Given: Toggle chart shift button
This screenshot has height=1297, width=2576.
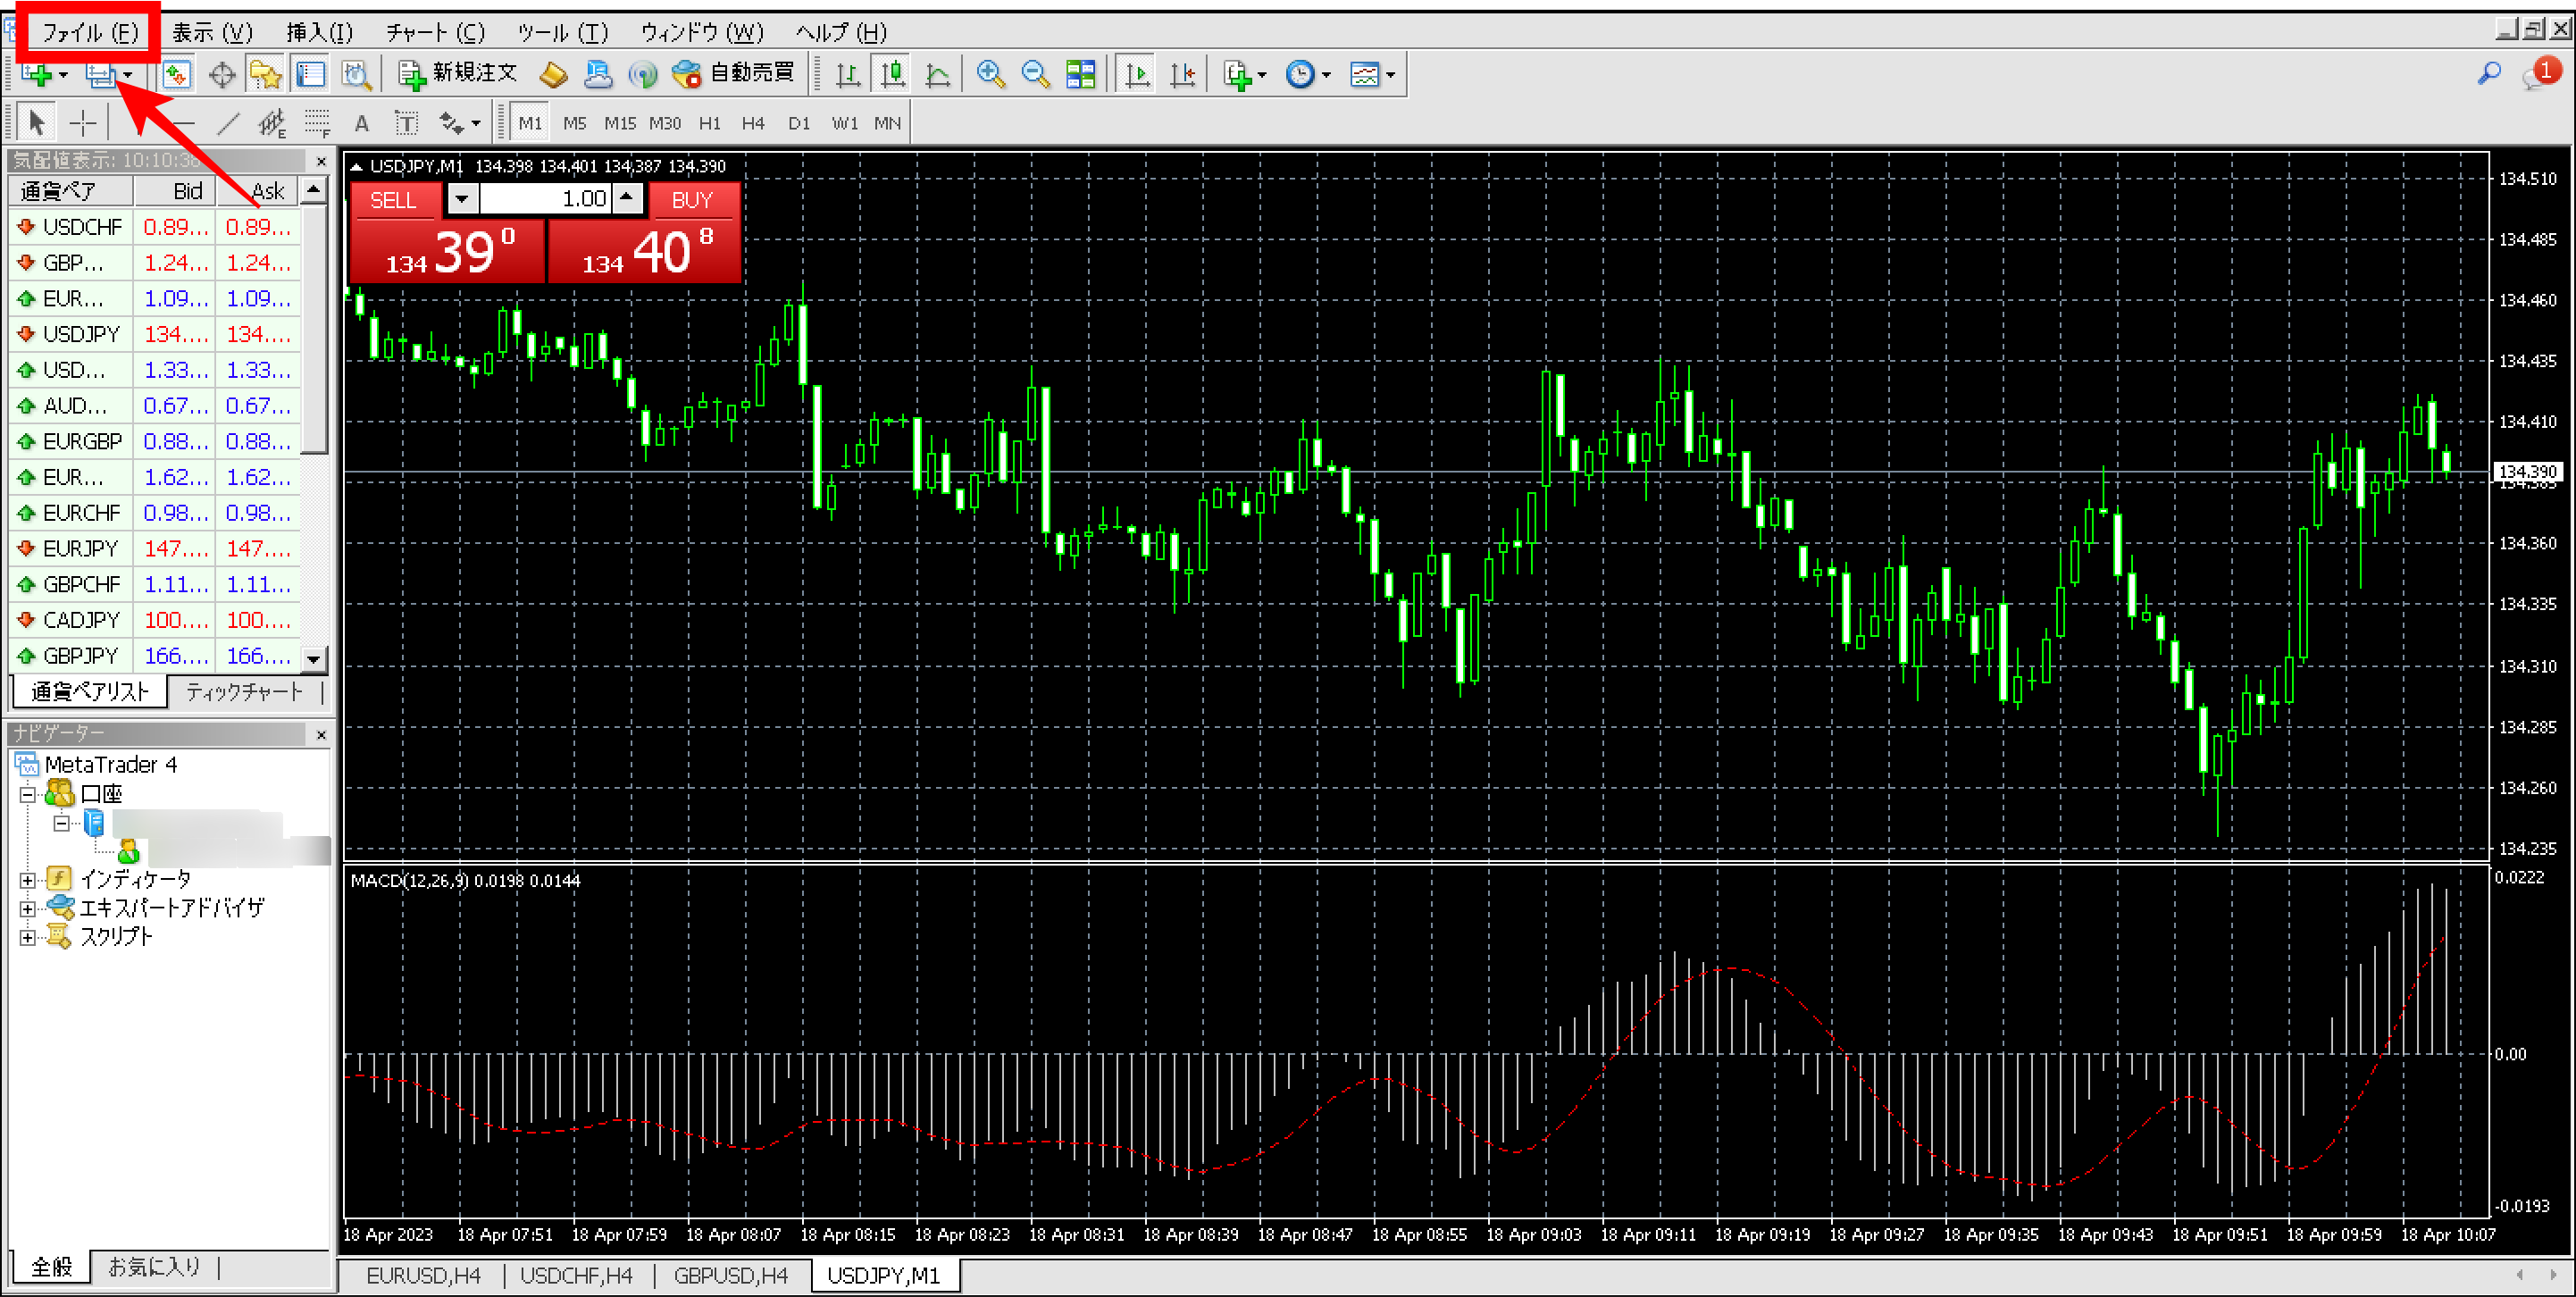Looking at the screenshot, I should click(1182, 74).
